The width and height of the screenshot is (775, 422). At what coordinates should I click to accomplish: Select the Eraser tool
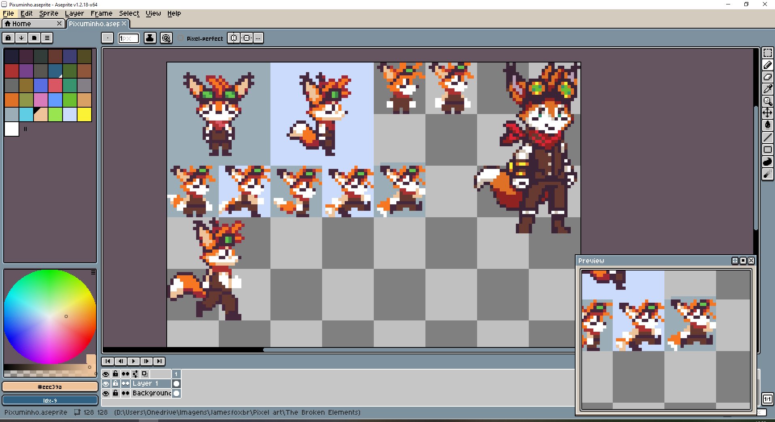coord(767,77)
